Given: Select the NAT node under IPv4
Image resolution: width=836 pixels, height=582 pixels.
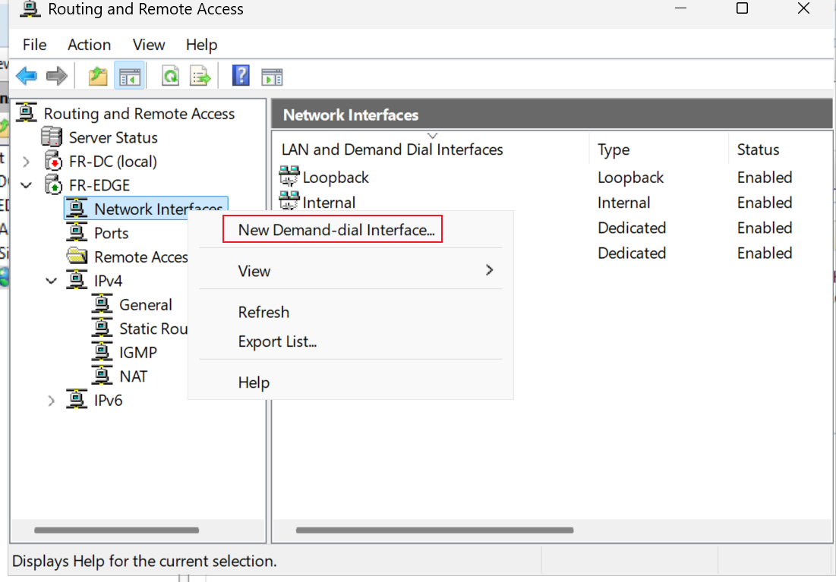Looking at the screenshot, I should pos(134,376).
